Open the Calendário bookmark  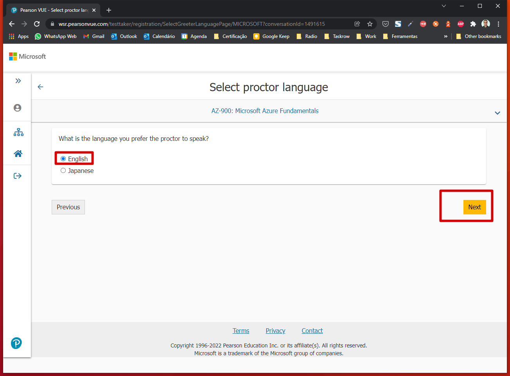click(159, 36)
